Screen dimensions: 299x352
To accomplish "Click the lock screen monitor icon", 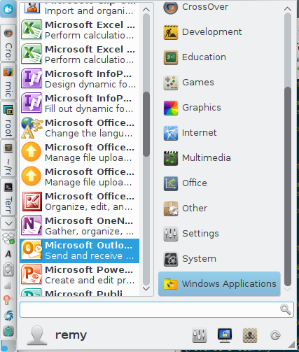I will (225, 335).
